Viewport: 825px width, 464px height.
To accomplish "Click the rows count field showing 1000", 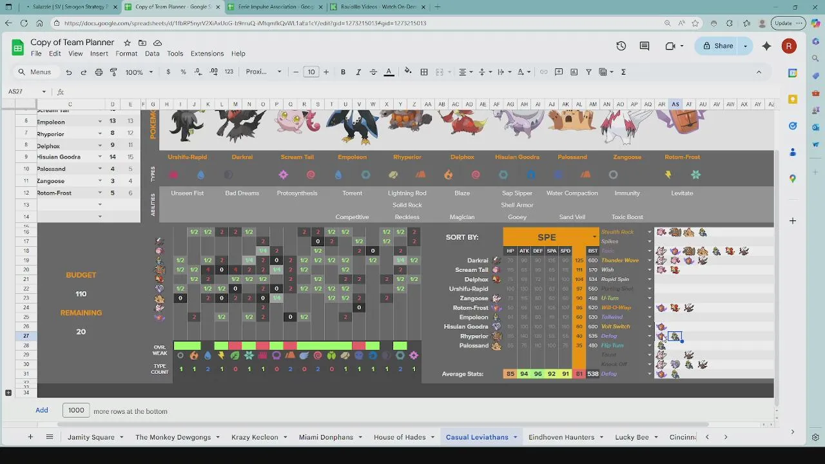I will pos(76,410).
